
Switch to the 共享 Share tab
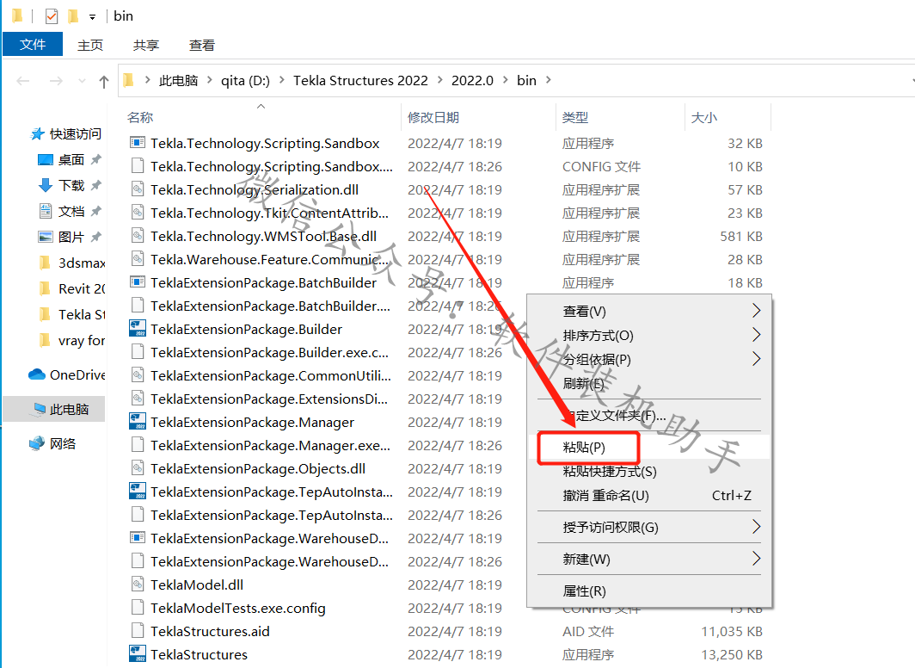146,45
